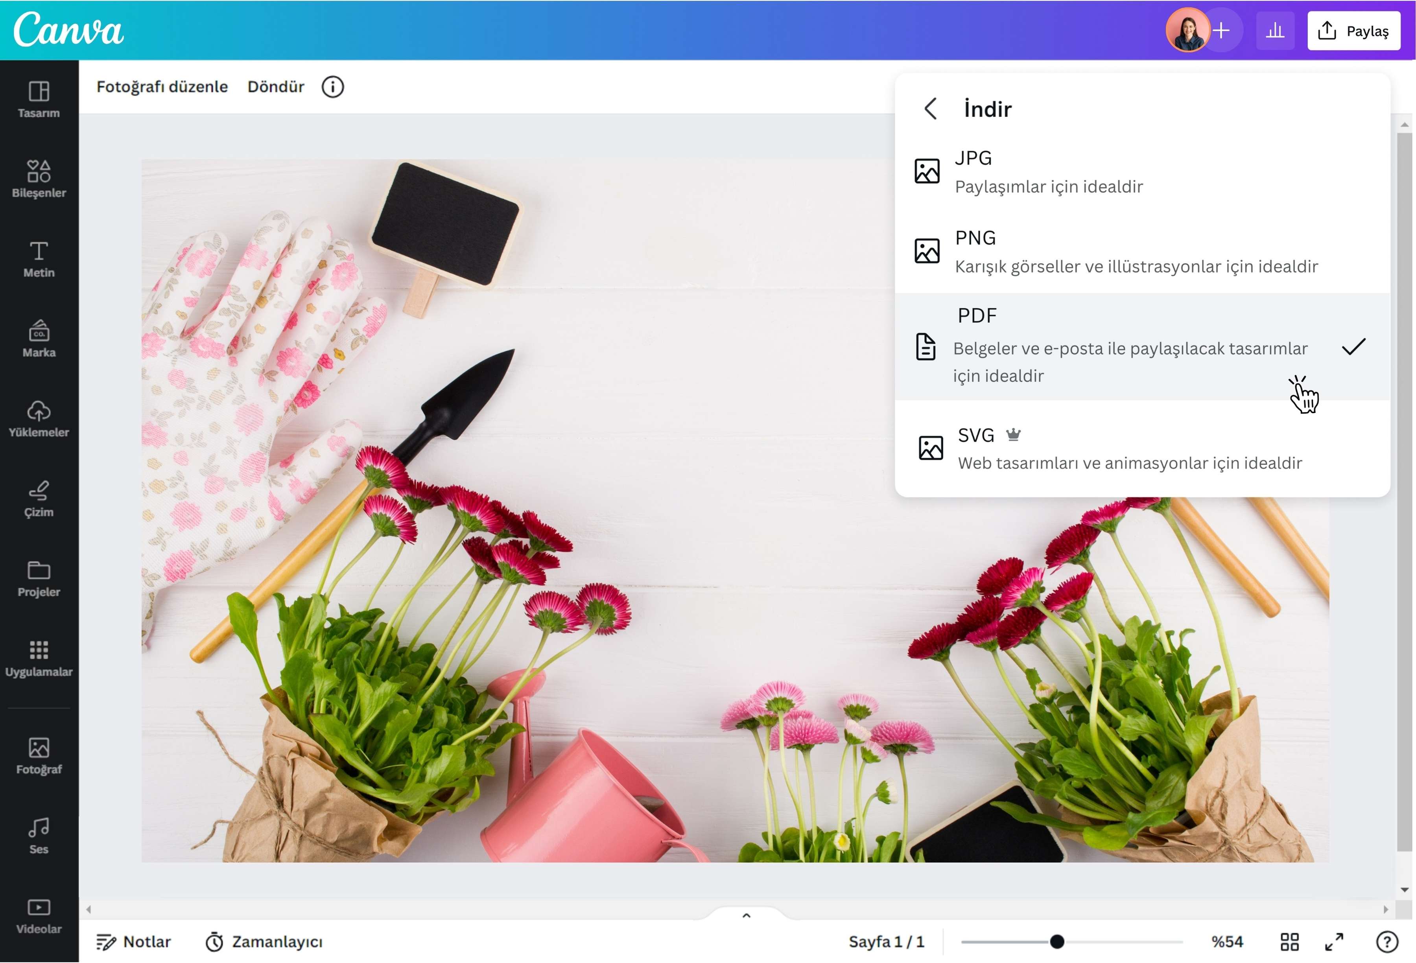Enter fullscreen presentation mode
Viewport: 1416px width, 963px height.
click(x=1334, y=942)
